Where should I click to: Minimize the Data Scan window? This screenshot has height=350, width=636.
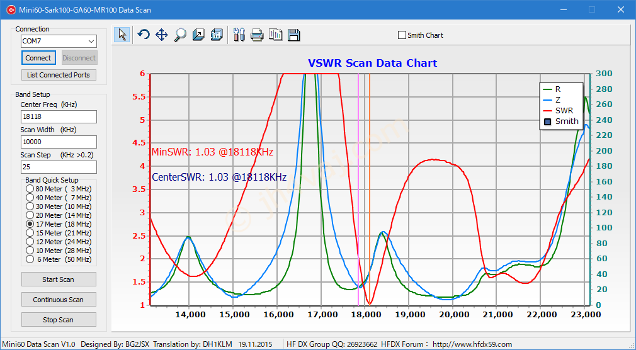tap(564, 9)
